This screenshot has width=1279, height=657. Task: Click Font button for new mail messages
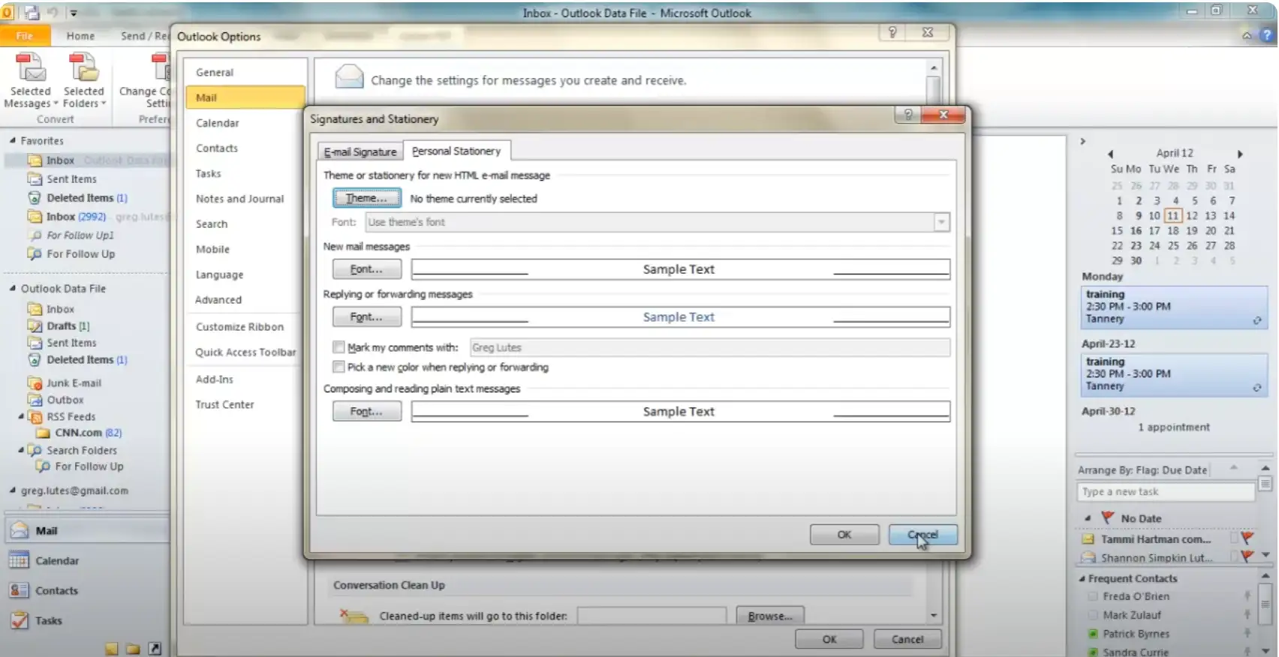pos(366,269)
